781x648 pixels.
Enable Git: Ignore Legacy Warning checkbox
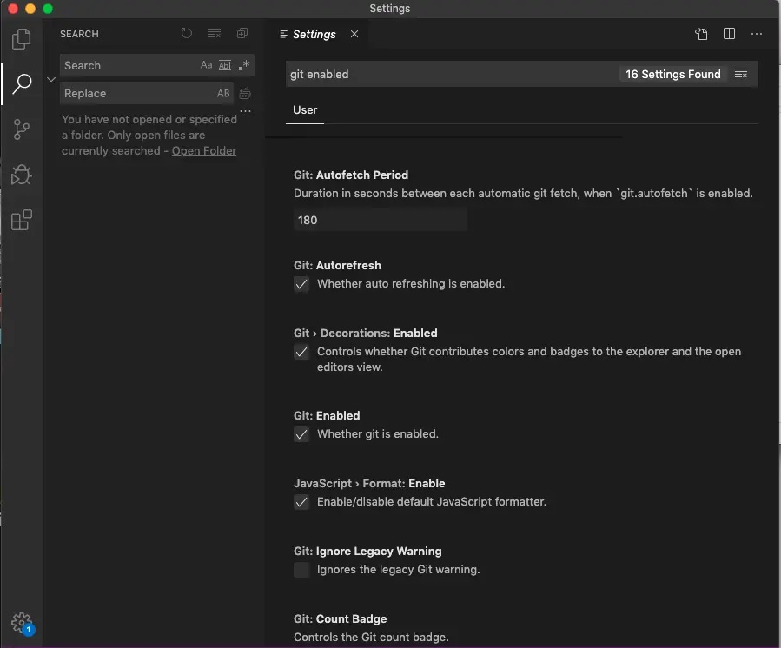(301, 570)
